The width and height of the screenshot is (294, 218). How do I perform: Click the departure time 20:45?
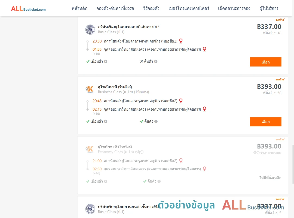97,101
